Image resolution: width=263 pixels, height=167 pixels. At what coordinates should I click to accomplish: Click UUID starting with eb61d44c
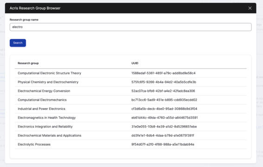pyautogui.click(x=165, y=117)
